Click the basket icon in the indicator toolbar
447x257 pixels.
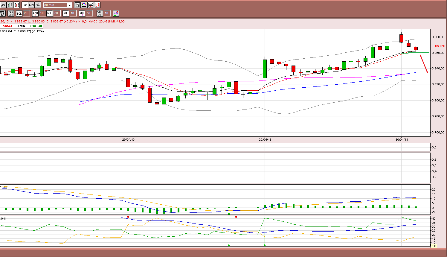click(3, 13)
